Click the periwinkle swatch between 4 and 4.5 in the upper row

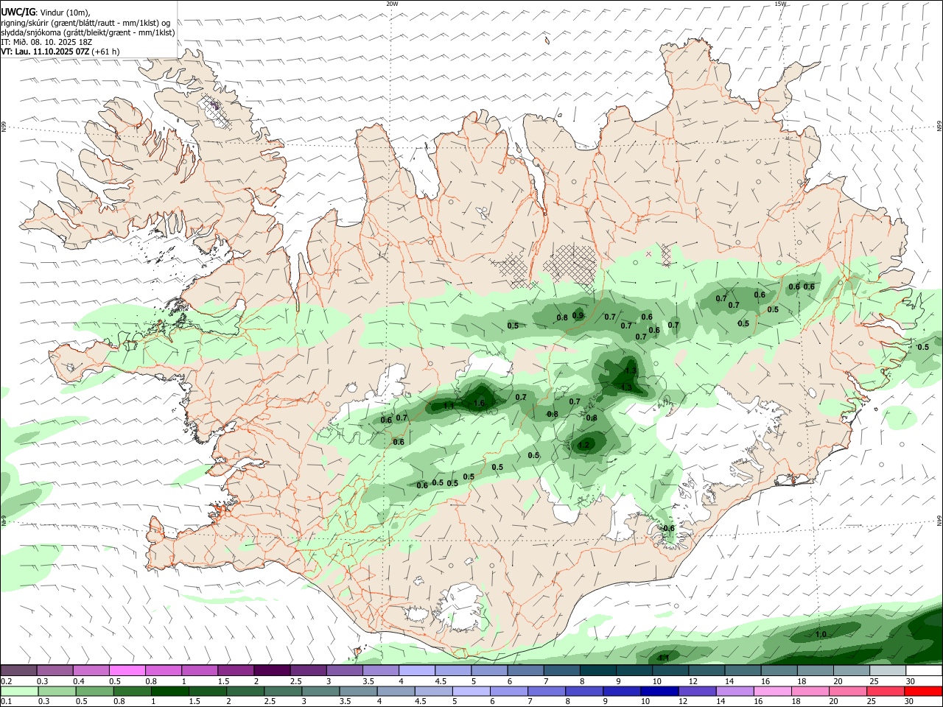point(417,671)
